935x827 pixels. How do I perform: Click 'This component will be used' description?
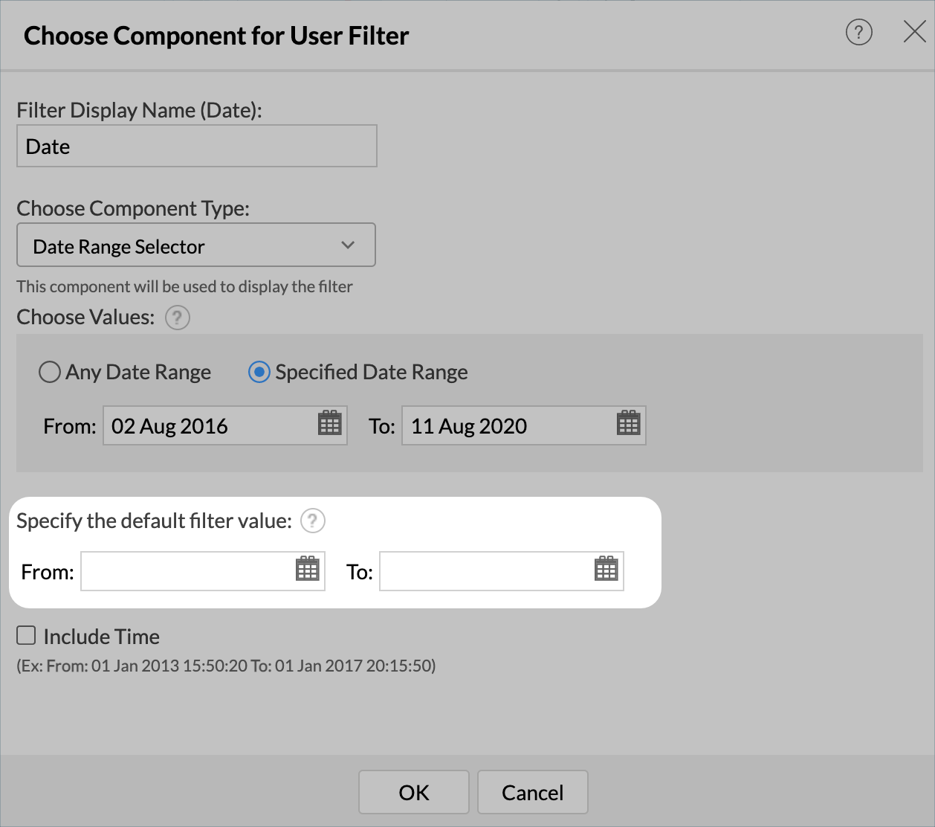(185, 286)
